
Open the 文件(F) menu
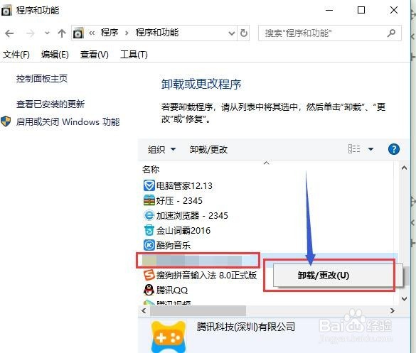coord(16,55)
